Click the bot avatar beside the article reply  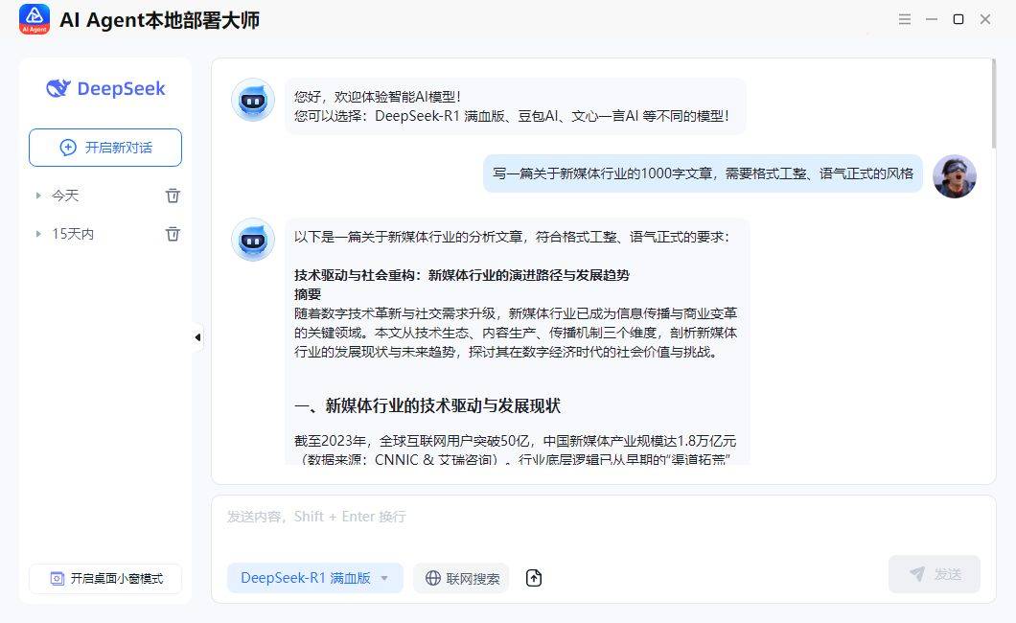click(253, 240)
